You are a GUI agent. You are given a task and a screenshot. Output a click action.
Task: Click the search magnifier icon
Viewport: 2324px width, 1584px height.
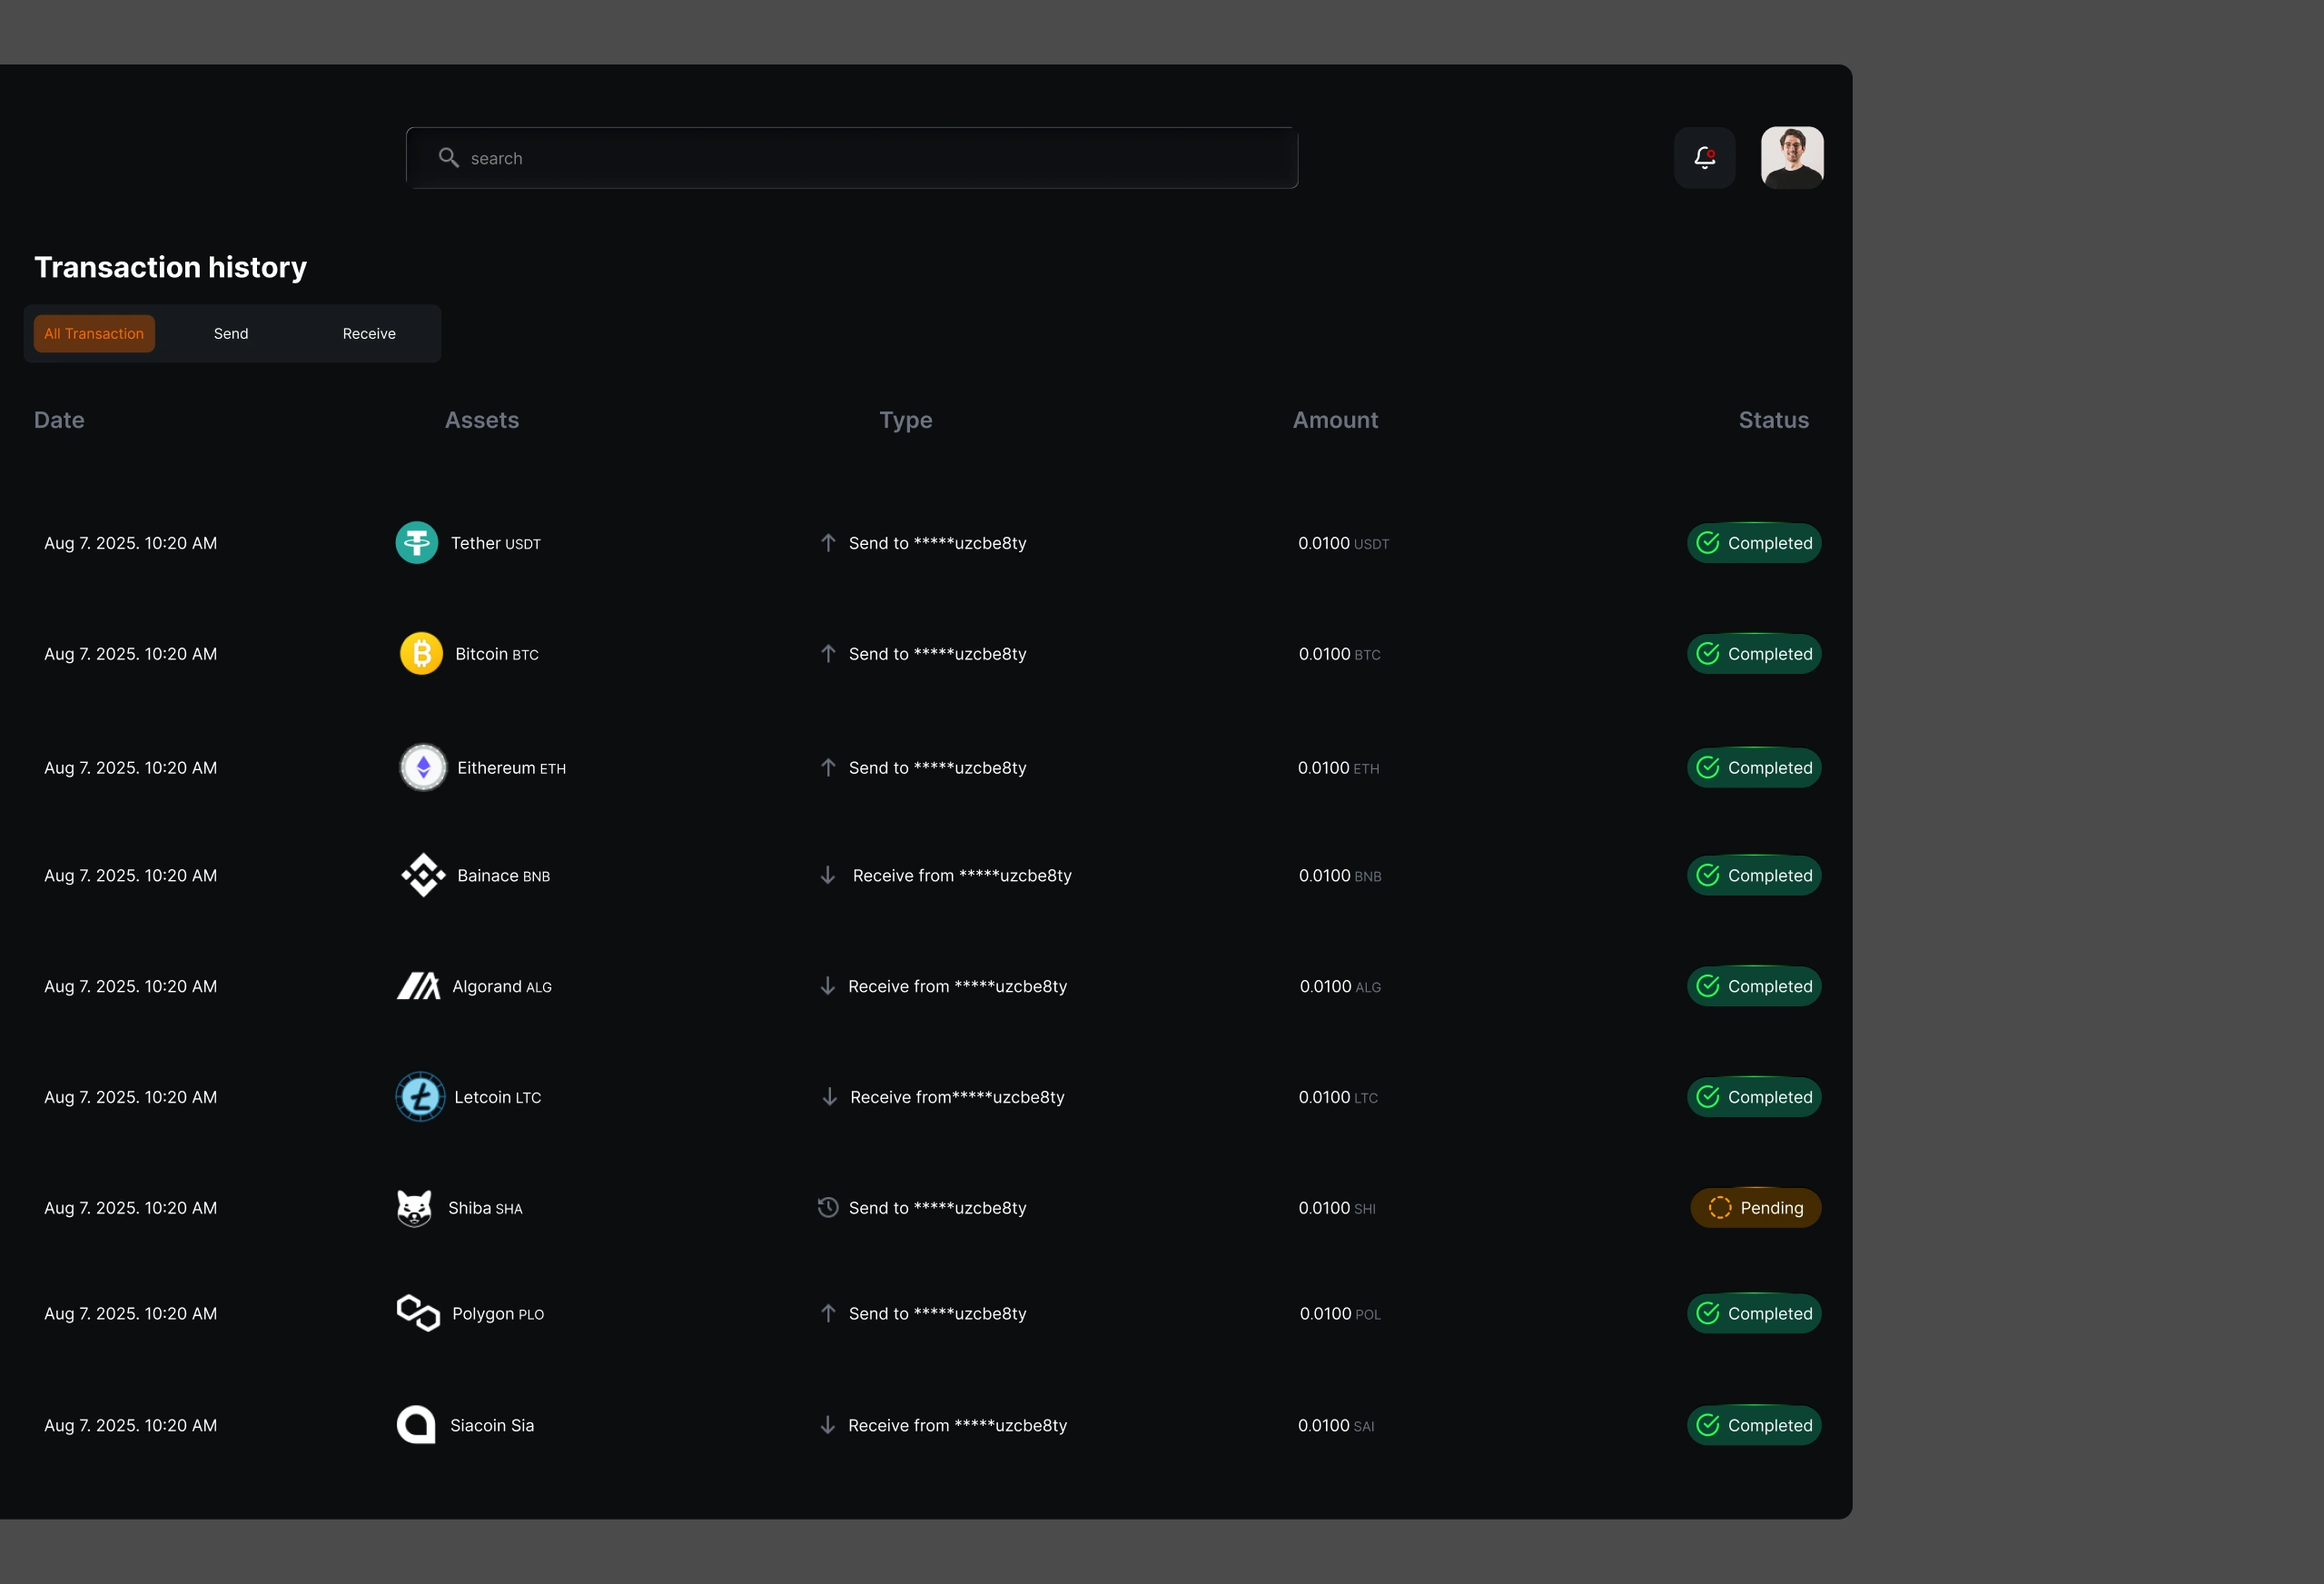click(x=448, y=158)
